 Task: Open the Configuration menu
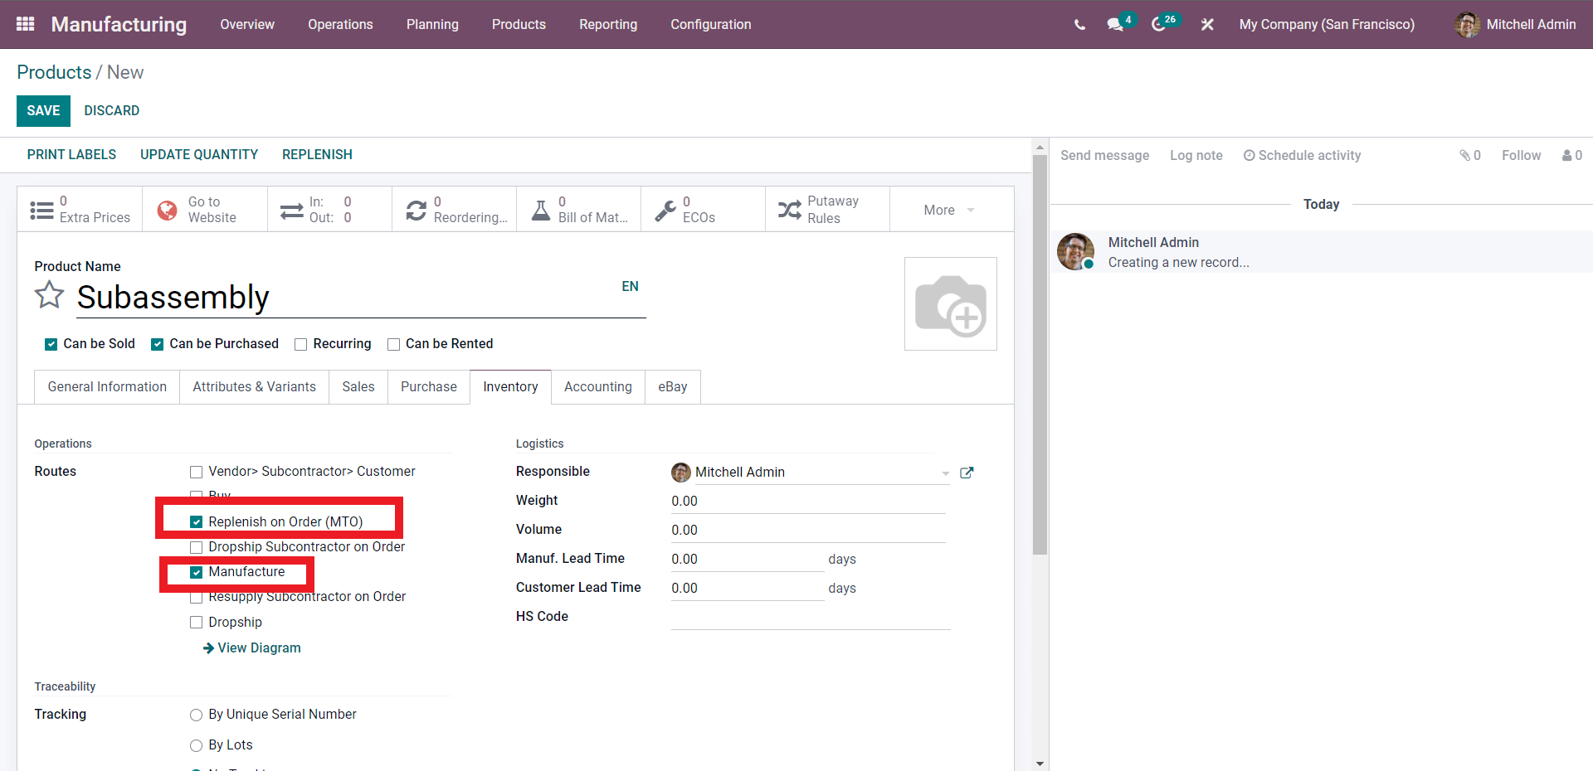click(710, 25)
